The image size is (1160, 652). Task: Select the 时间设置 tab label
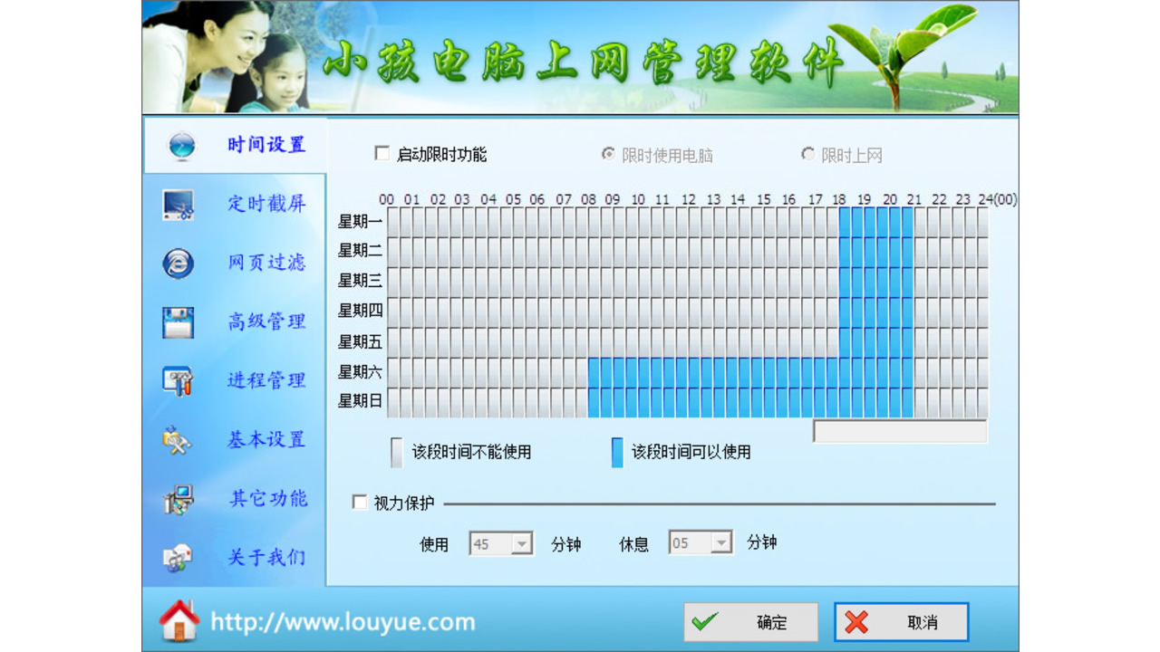tap(267, 146)
